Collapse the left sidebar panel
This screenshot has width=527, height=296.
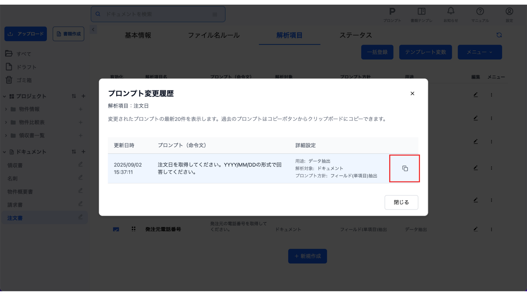point(93,30)
